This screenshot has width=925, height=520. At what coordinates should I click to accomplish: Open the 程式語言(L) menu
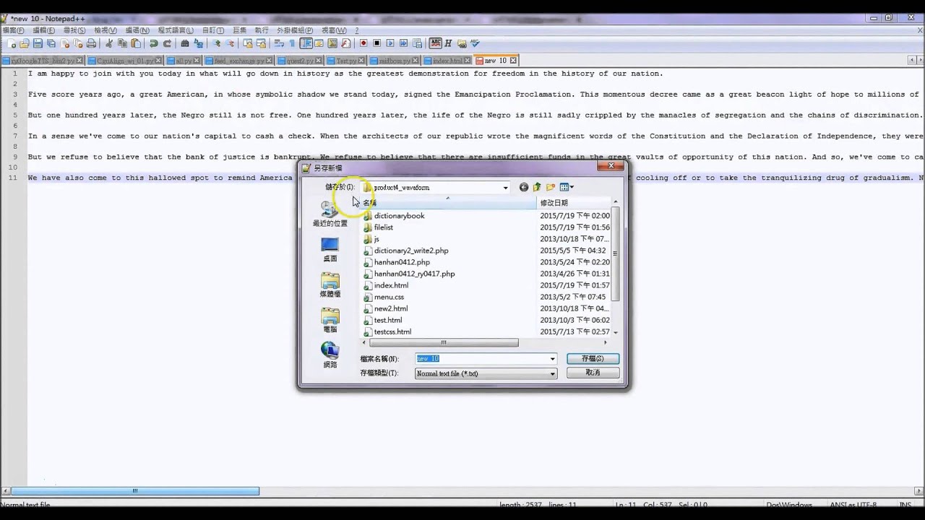click(x=176, y=30)
